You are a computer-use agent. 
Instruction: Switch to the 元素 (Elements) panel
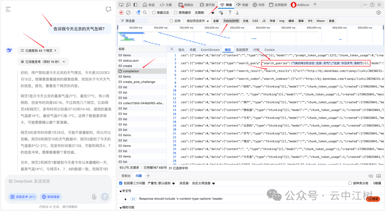click(166, 5)
